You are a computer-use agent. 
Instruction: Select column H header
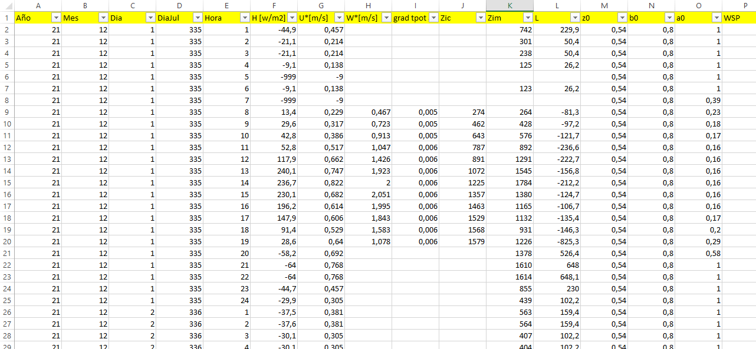pyautogui.click(x=368, y=5)
